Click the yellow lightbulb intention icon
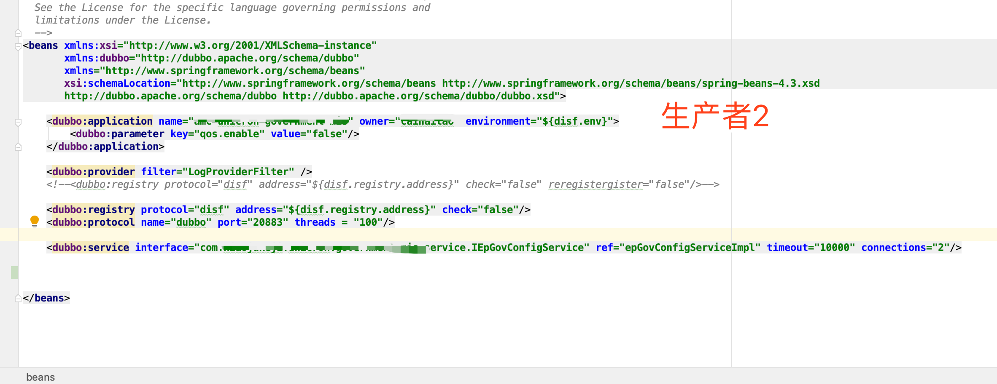 click(35, 221)
